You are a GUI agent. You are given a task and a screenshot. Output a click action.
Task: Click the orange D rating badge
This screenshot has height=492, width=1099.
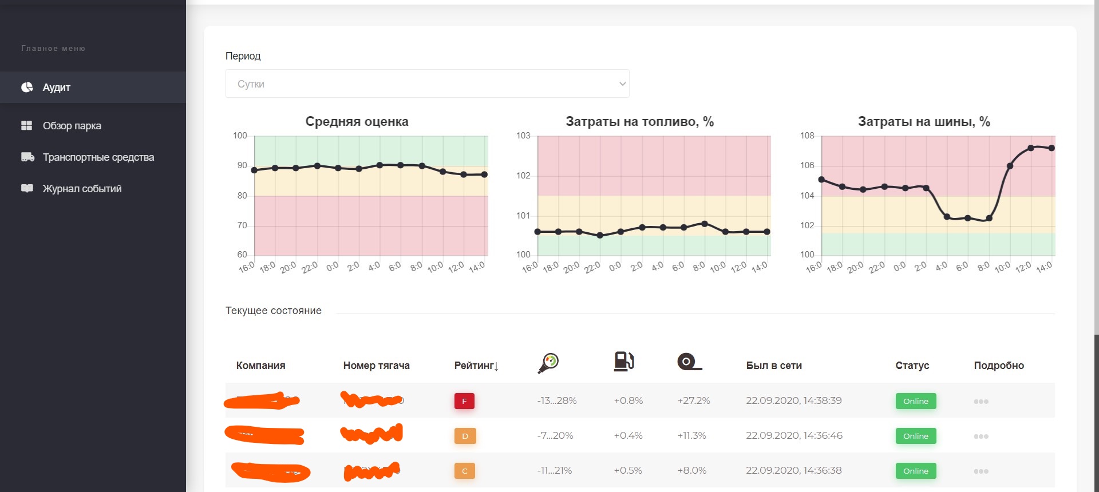tap(465, 436)
